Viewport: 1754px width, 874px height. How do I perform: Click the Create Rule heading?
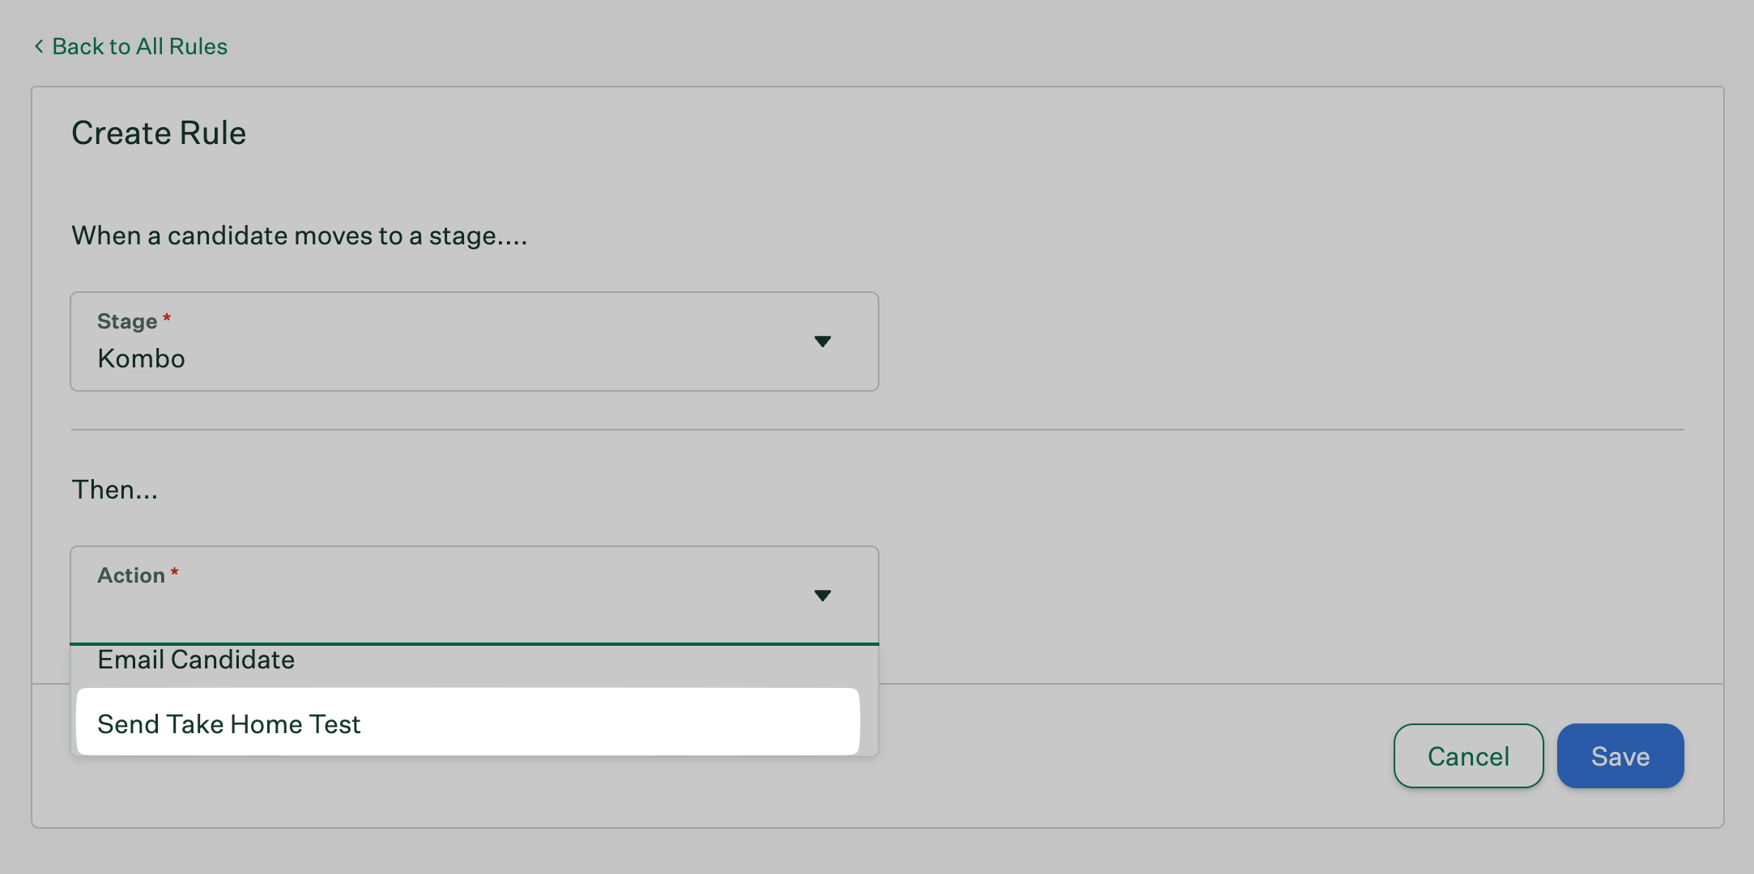[159, 134]
